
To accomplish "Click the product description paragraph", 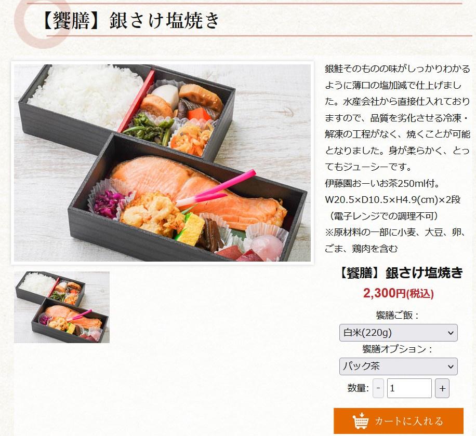I will pos(398,118).
